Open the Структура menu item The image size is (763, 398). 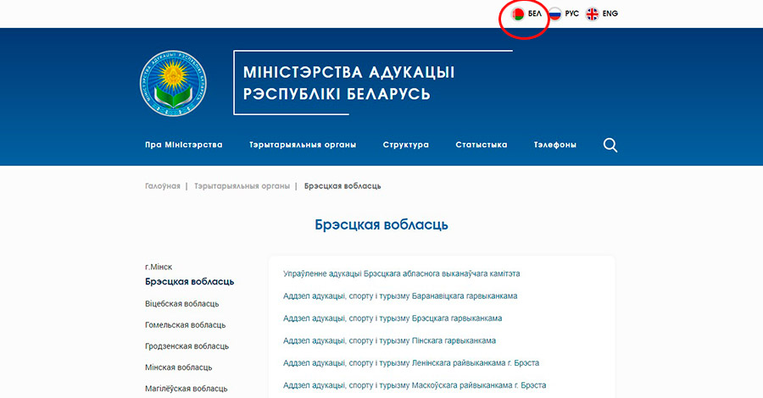(x=405, y=145)
